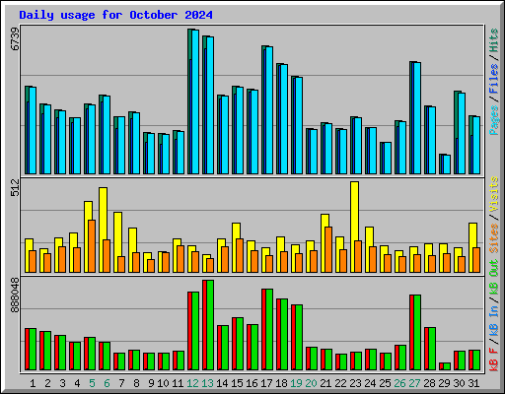Screen dimensions: 505x394
Task: Click the 'Visits' legend label
Action: (x=494, y=194)
